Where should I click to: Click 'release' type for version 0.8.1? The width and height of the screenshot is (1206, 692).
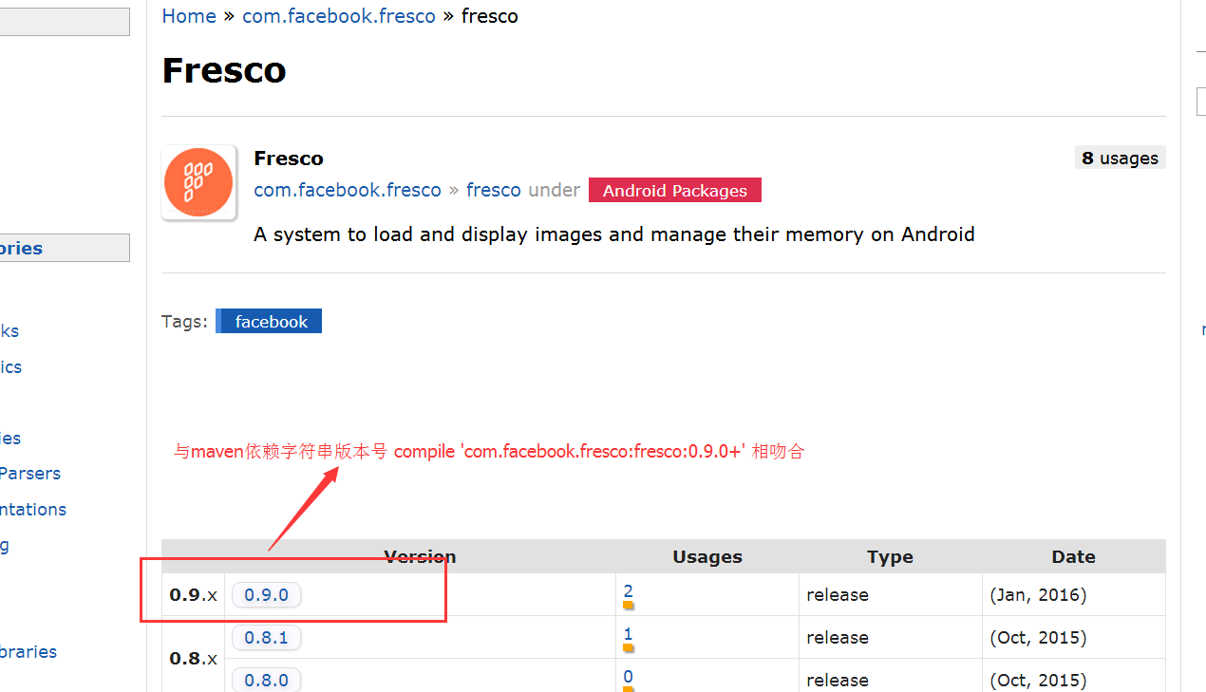(x=838, y=638)
